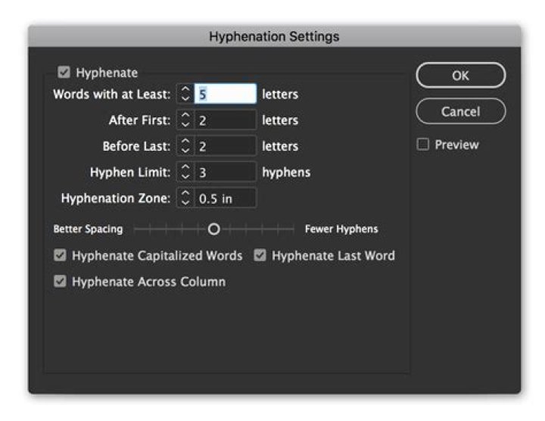Click the Cancel button

tap(460, 111)
